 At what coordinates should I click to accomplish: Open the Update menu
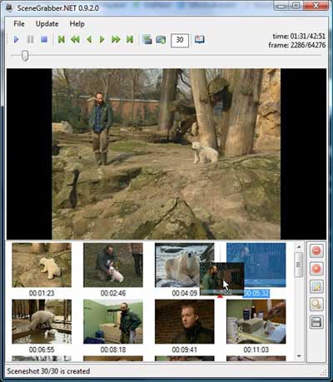(x=47, y=24)
